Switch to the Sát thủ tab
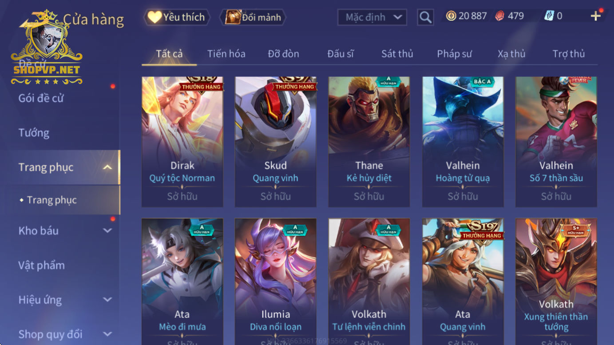Screen dimensions: 614x345 (x=397, y=54)
